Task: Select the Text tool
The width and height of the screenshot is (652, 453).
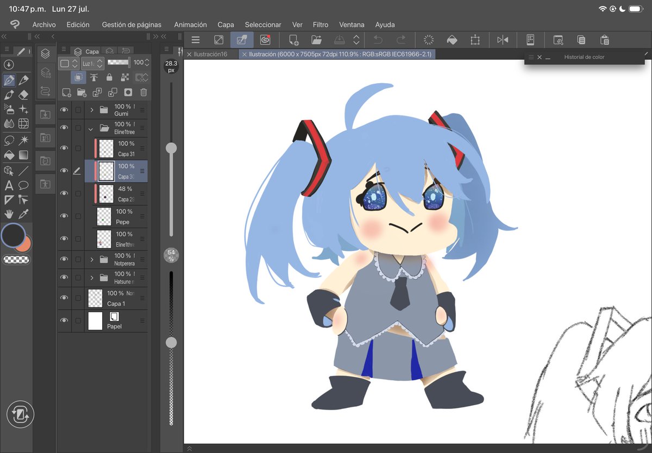Action: coord(9,185)
